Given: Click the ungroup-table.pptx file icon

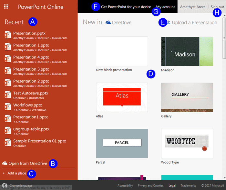Looking at the screenshot, I should (7, 131).
